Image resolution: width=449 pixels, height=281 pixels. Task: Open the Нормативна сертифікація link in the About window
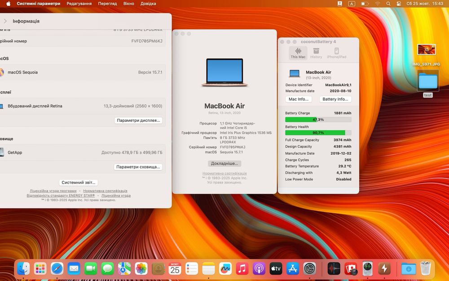[224, 174]
